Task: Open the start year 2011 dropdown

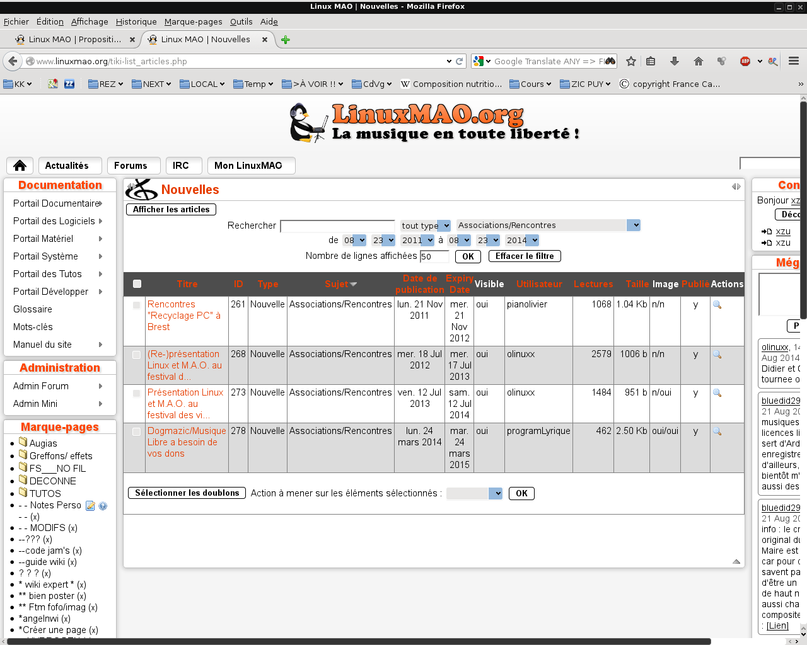Action: tap(417, 240)
